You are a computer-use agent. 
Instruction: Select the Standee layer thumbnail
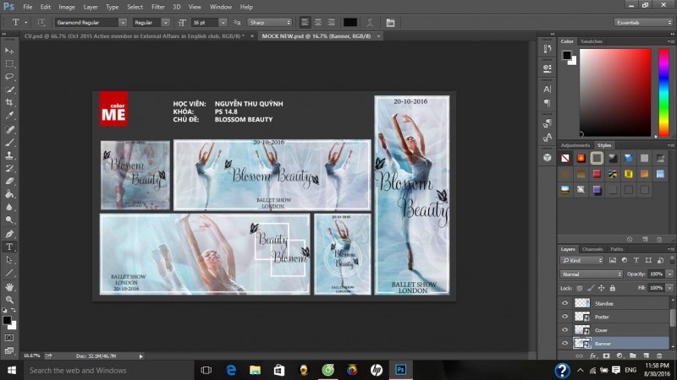(582, 303)
